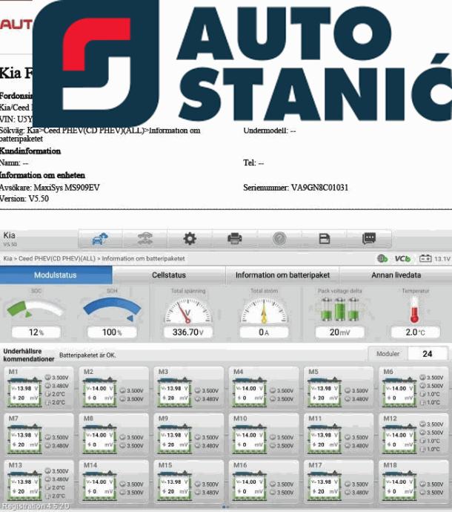Click the 'Moduler' label
The image size is (452, 512).
(x=388, y=354)
